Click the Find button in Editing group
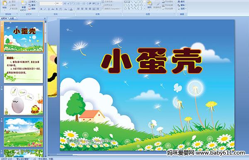249x160 pixels. [181, 1]
